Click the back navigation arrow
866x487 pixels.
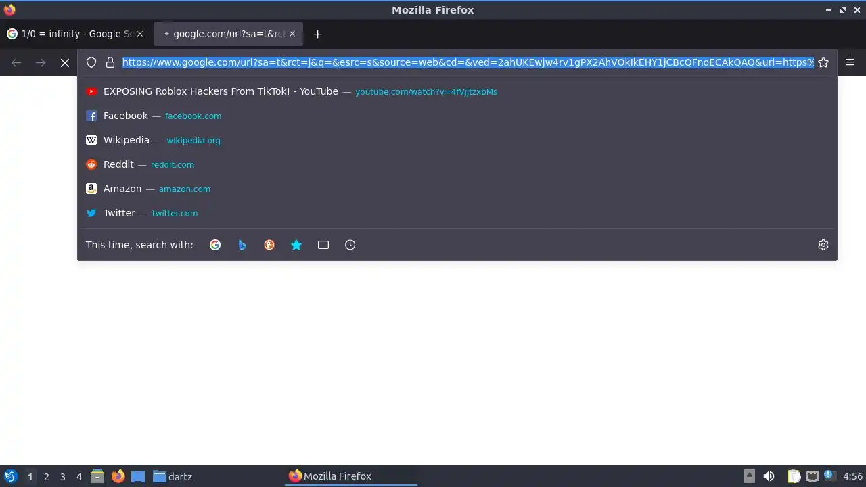tap(16, 62)
